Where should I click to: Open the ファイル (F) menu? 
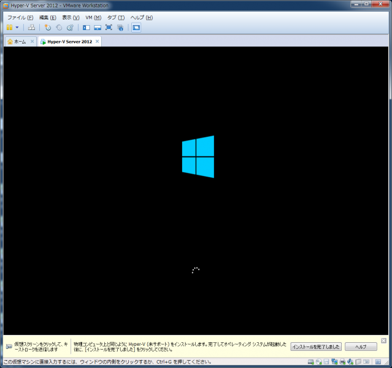click(20, 18)
